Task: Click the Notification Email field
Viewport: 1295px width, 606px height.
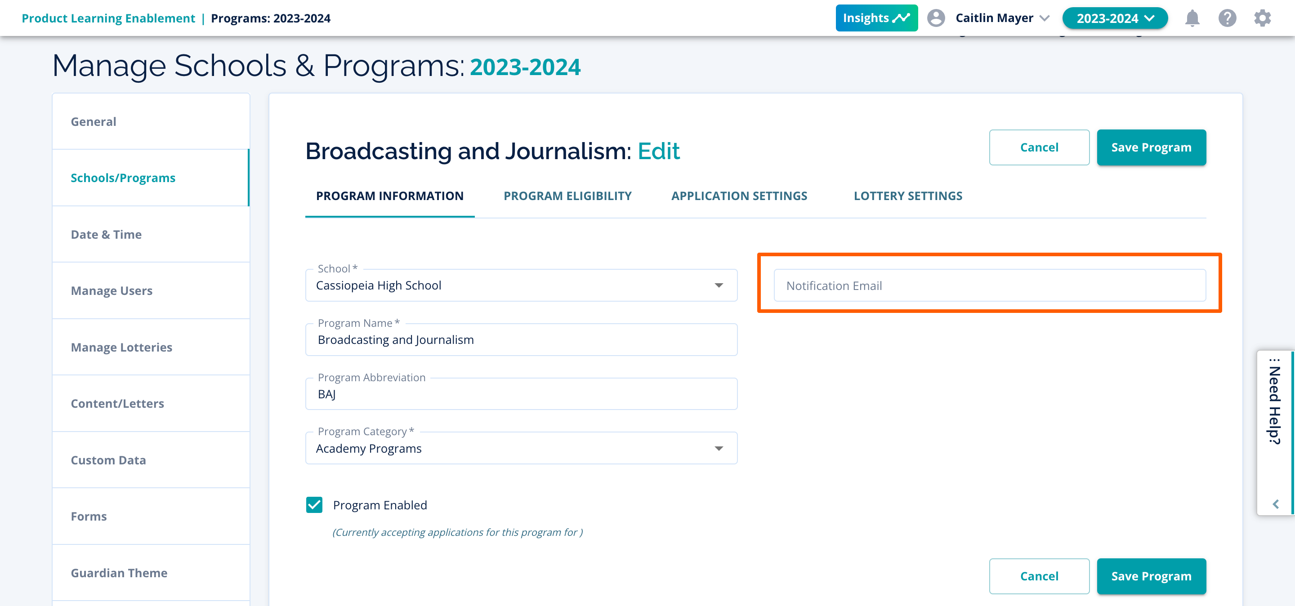Action: [x=989, y=285]
